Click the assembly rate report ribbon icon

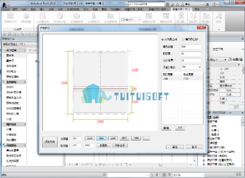[166, 18]
